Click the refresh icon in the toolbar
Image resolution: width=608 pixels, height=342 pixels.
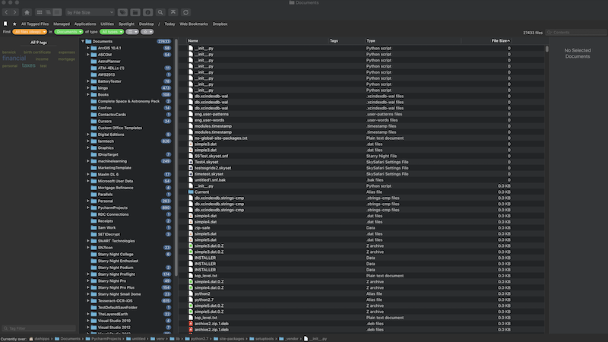185,13
